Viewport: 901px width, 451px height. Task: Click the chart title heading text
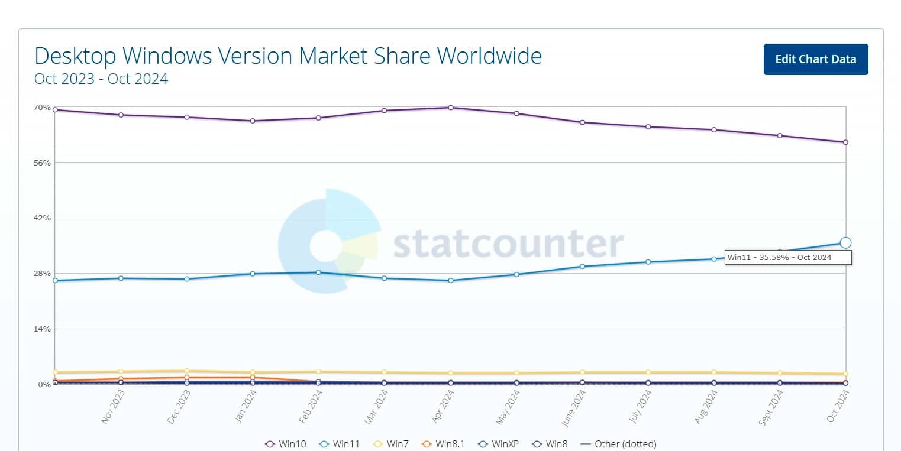(x=288, y=56)
